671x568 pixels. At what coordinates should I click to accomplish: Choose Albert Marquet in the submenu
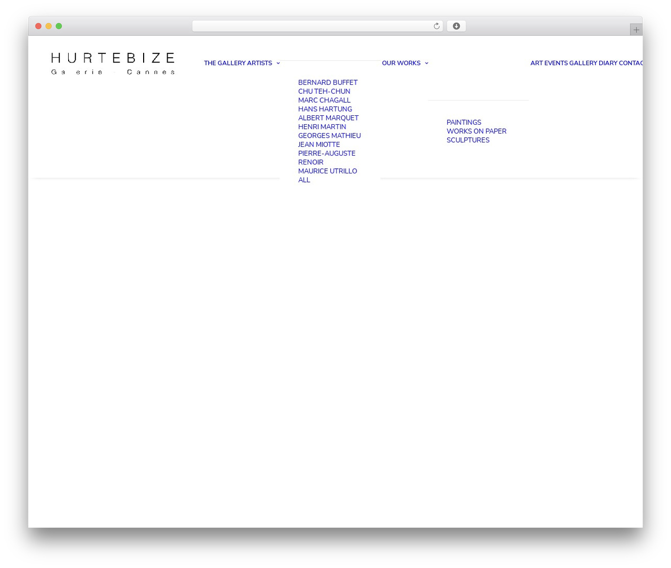tap(328, 118)
